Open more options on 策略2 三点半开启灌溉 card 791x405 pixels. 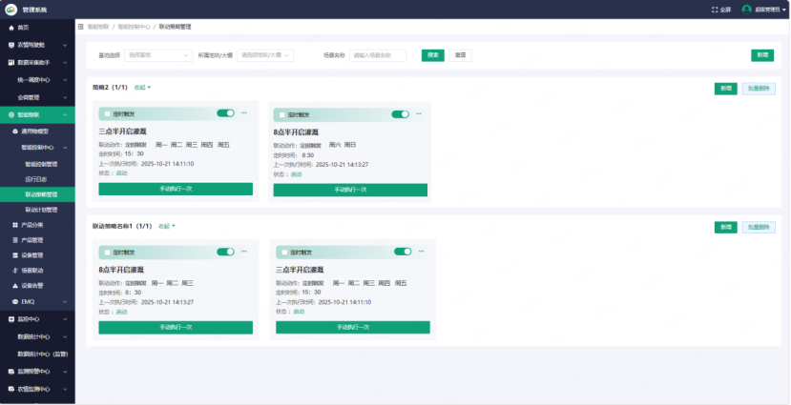[244, 112]
